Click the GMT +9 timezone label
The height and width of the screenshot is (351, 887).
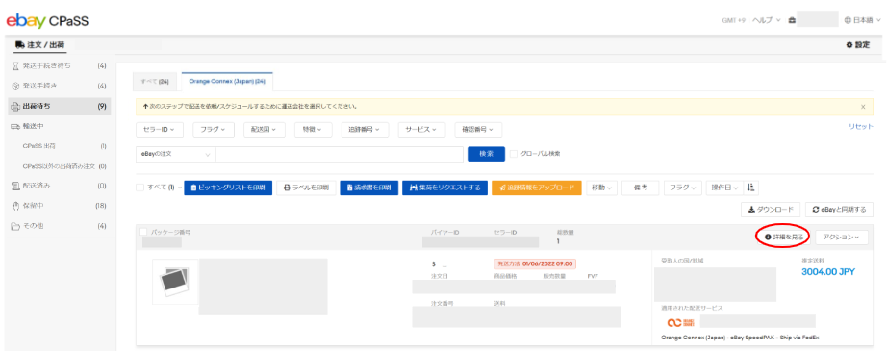pyautogui.click(x=734, y=20)
